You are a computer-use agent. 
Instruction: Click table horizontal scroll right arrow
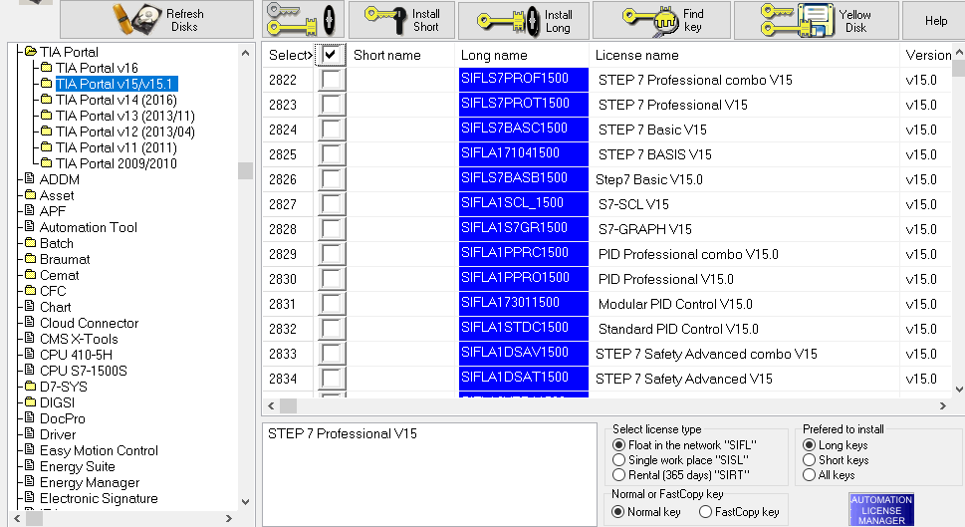pos(943,405)
